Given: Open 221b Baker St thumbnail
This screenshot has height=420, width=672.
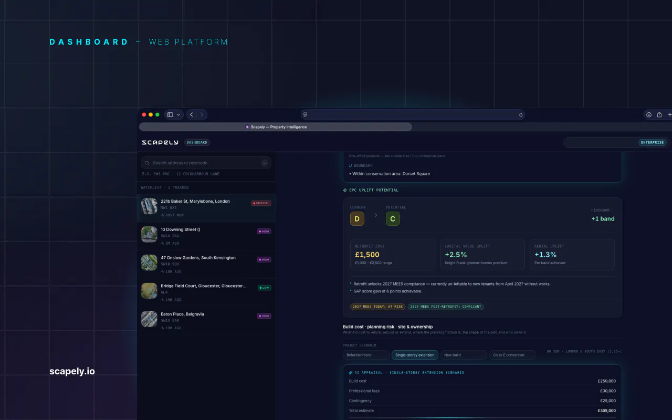Looking at the screenshot, I should (x=149, y=206).
